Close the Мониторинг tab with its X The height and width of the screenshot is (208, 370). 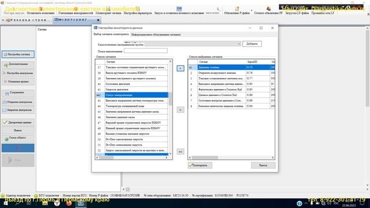[98, 20]
